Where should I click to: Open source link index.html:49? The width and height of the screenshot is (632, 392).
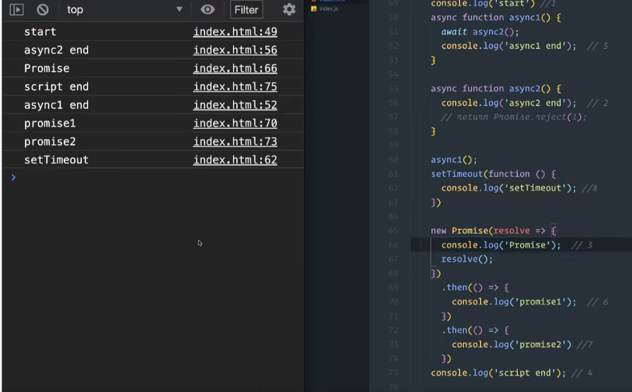(x=235, y=32)
